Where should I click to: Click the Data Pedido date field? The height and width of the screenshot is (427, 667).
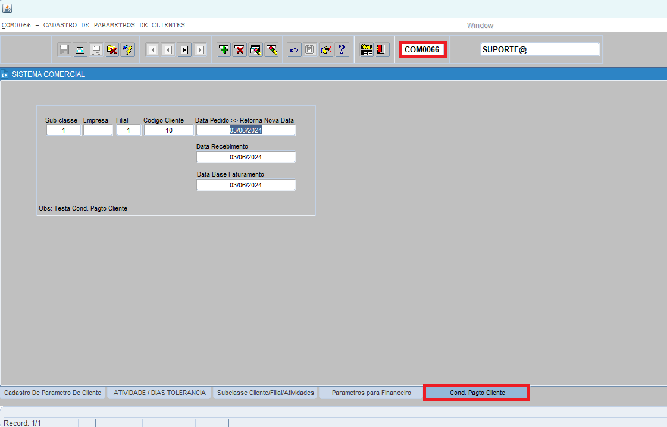coord(246,130)
